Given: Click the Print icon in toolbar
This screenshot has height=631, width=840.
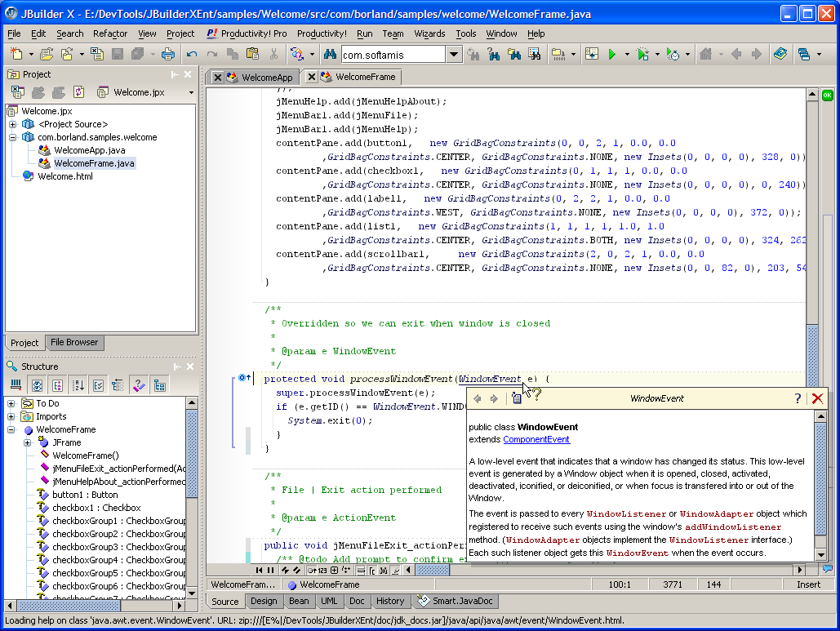Looking at the screenshot, I should (x=167, y=54).
